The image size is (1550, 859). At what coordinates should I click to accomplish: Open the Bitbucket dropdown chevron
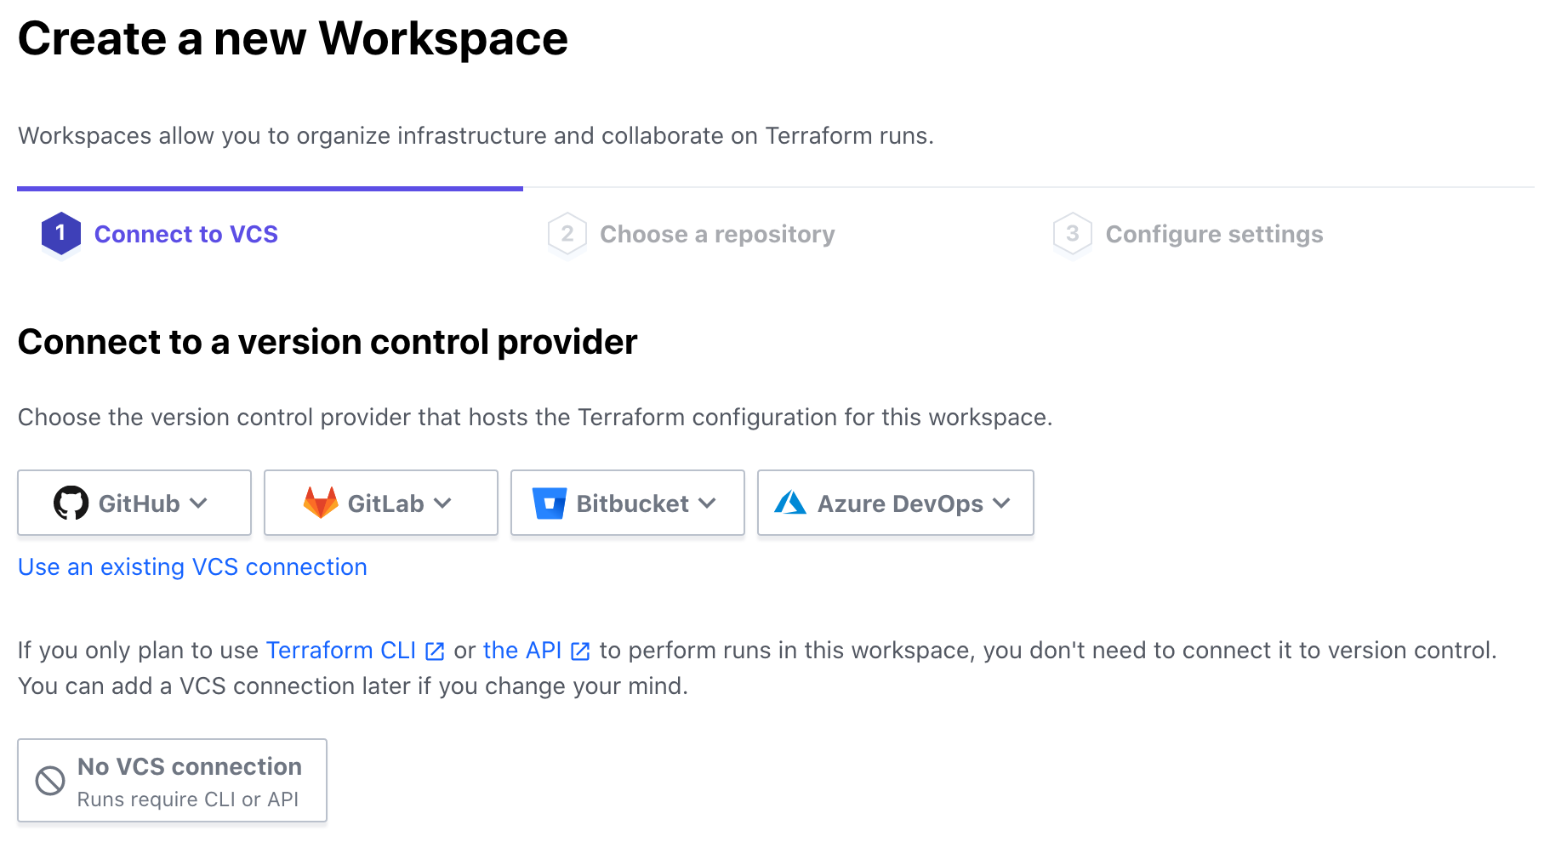click(x=707, y=503)
